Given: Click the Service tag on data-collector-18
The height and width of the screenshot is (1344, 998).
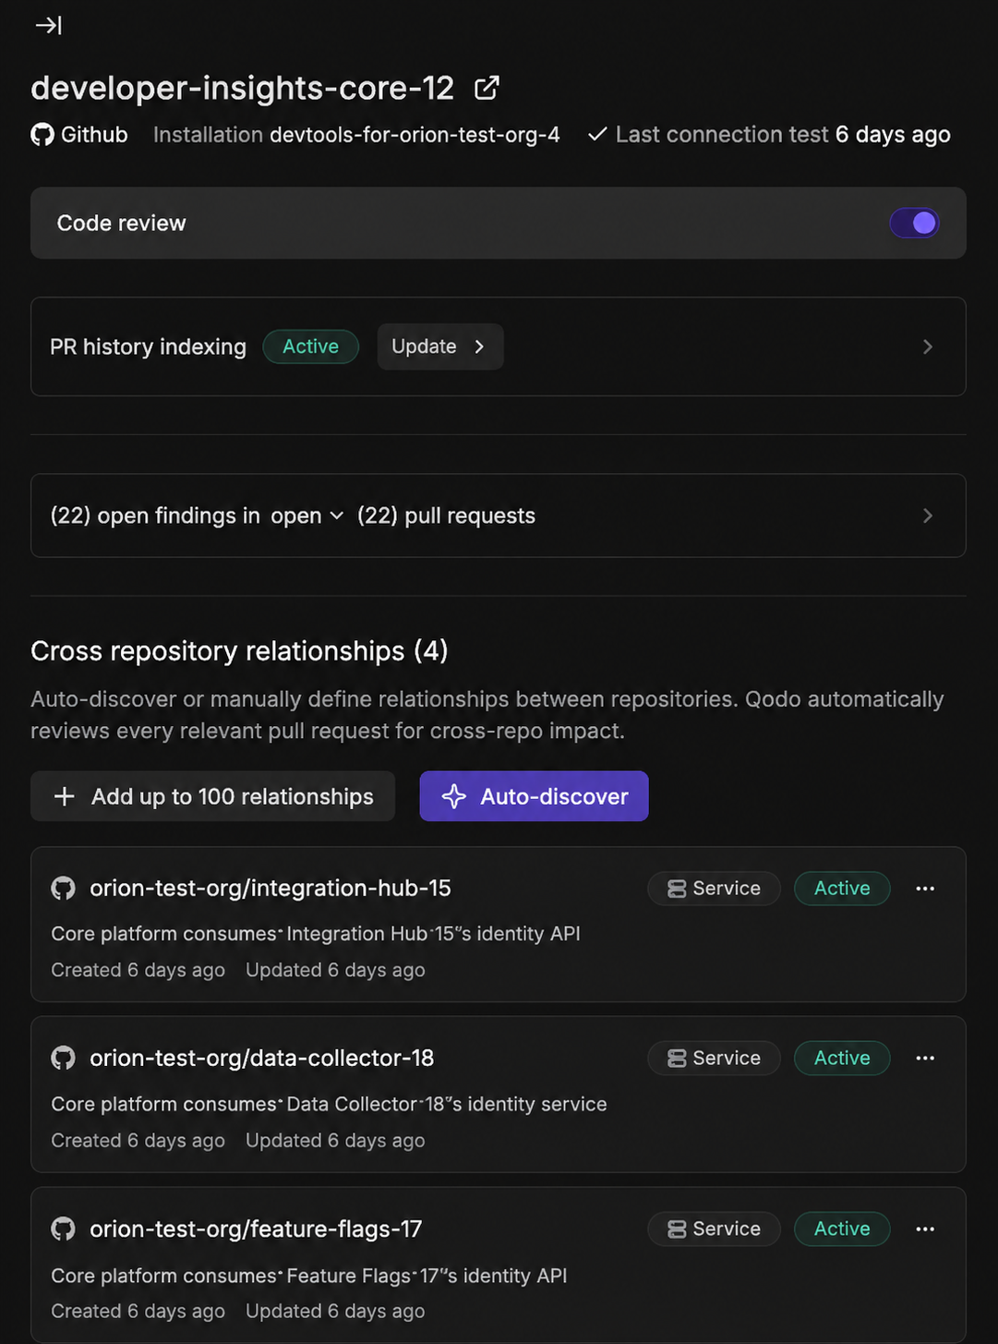Looking at the screenshot, I should click(x=714, y=1059).
